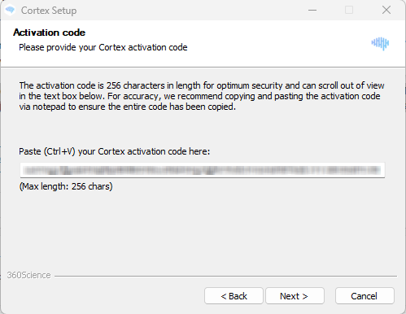
Task: Minimize the Cortex Setup window
Action: (312, 11)
